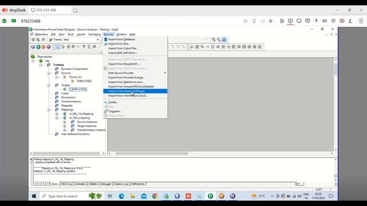Click the AnyDesk chat icon
This screenshot has height=206, width=367.
[307, 21]
